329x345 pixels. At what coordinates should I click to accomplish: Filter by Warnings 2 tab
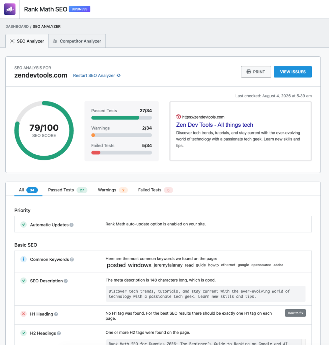pos(113,190)
